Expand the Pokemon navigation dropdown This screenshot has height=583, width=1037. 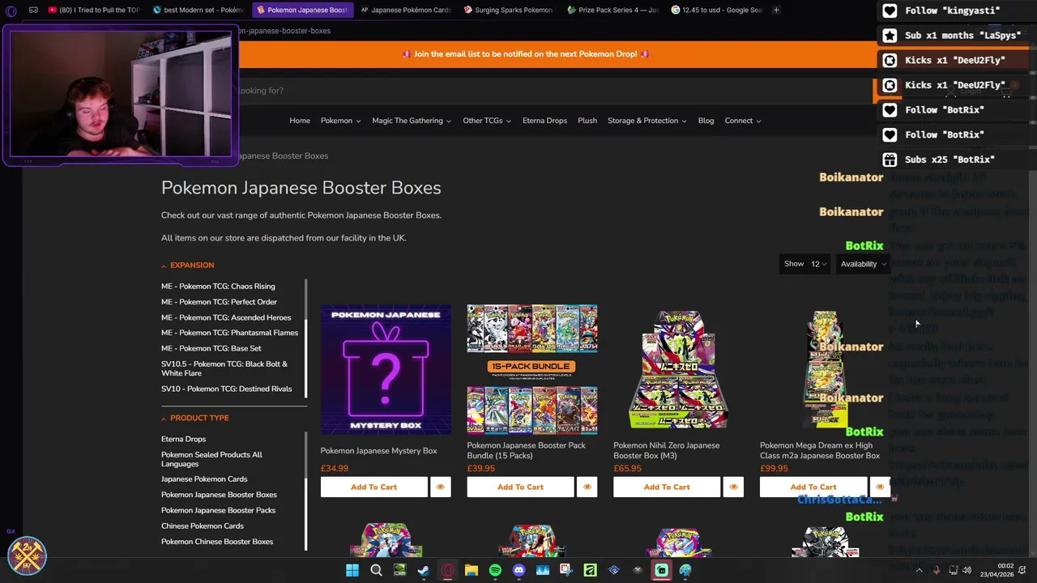click(340, 121)
